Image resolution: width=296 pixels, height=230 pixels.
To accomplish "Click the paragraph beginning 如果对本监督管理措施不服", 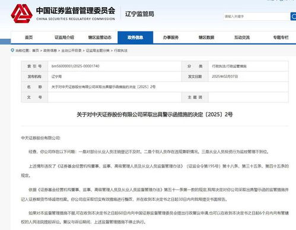I will click(155, 218).
